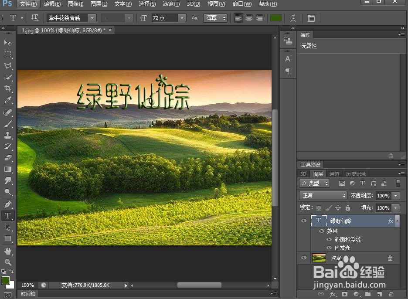Hide the 绿野仙踪 text layer

click(303, 221)
